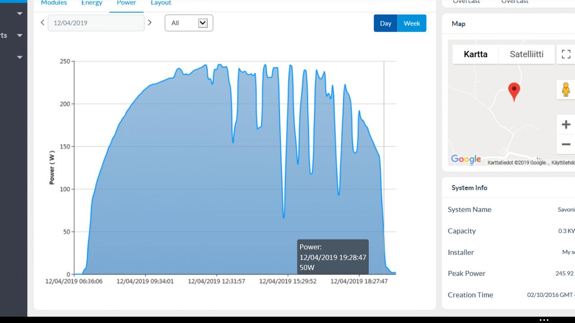Zoom out on the map
575x323 pixels.
(566, 144)
